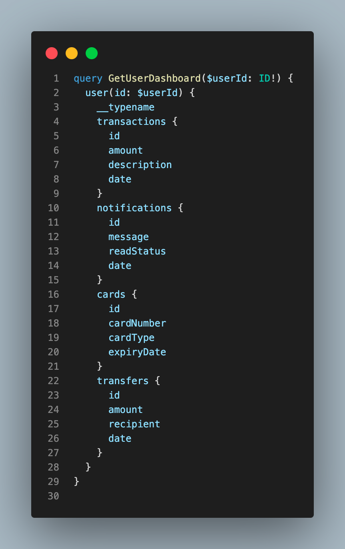The image size is (345, 549).
Task: Click the transfers field name
Action: click(x=122, y=381)
